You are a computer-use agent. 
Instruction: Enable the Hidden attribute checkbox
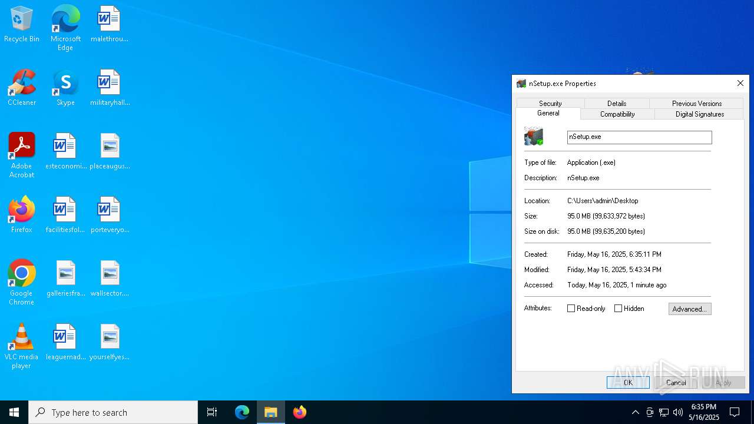point(618,309)
